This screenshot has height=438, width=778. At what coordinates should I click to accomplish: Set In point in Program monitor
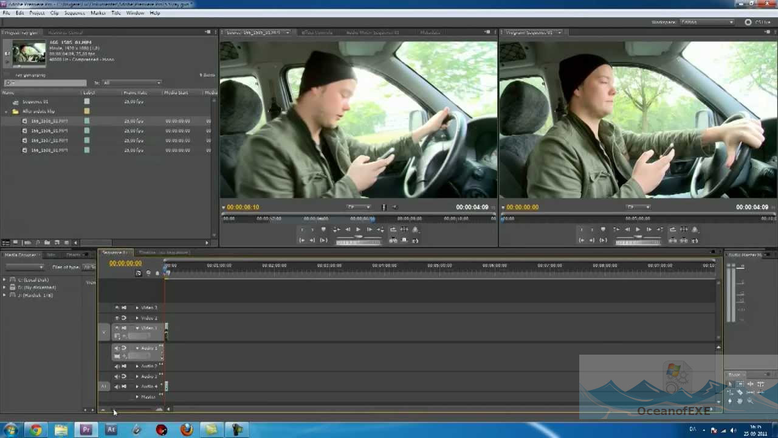tap(581, 229)
